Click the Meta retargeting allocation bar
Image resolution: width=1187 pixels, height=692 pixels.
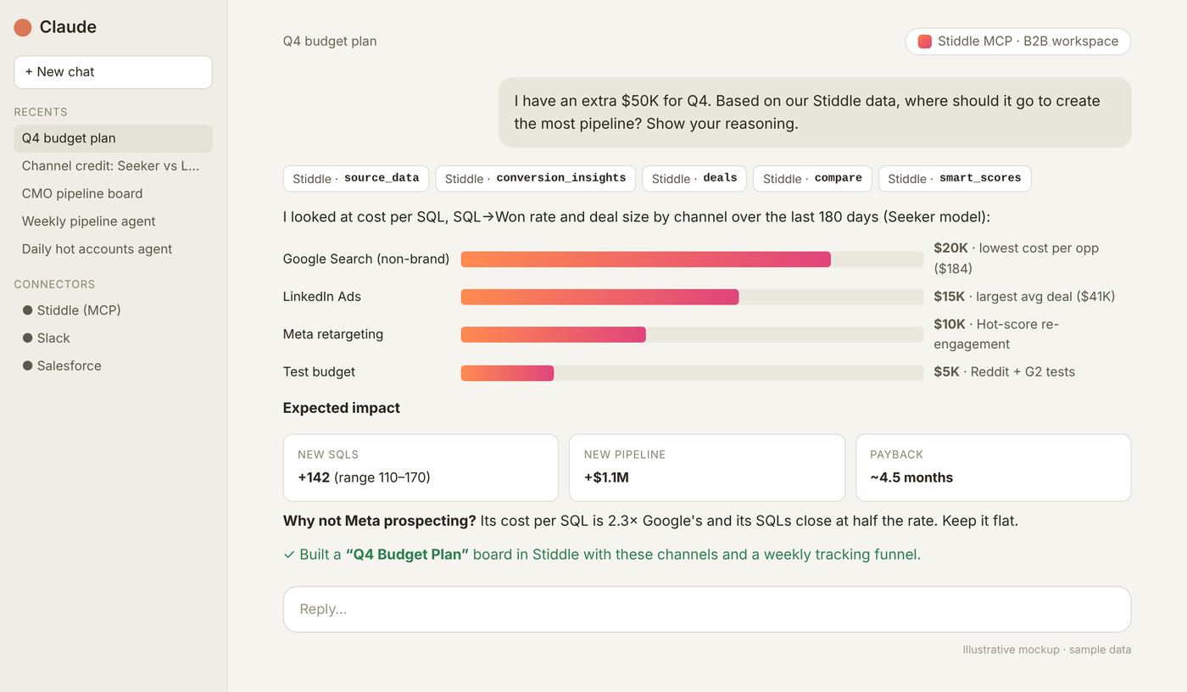click(x=692, y=334)
